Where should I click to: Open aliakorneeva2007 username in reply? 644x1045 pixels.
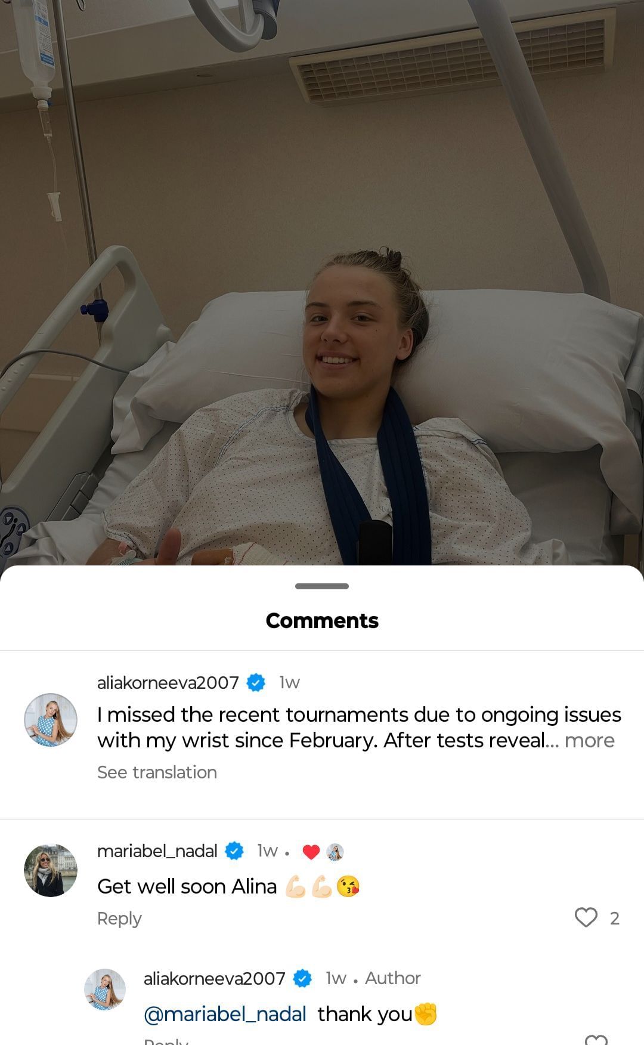click(x=215, y=978)
